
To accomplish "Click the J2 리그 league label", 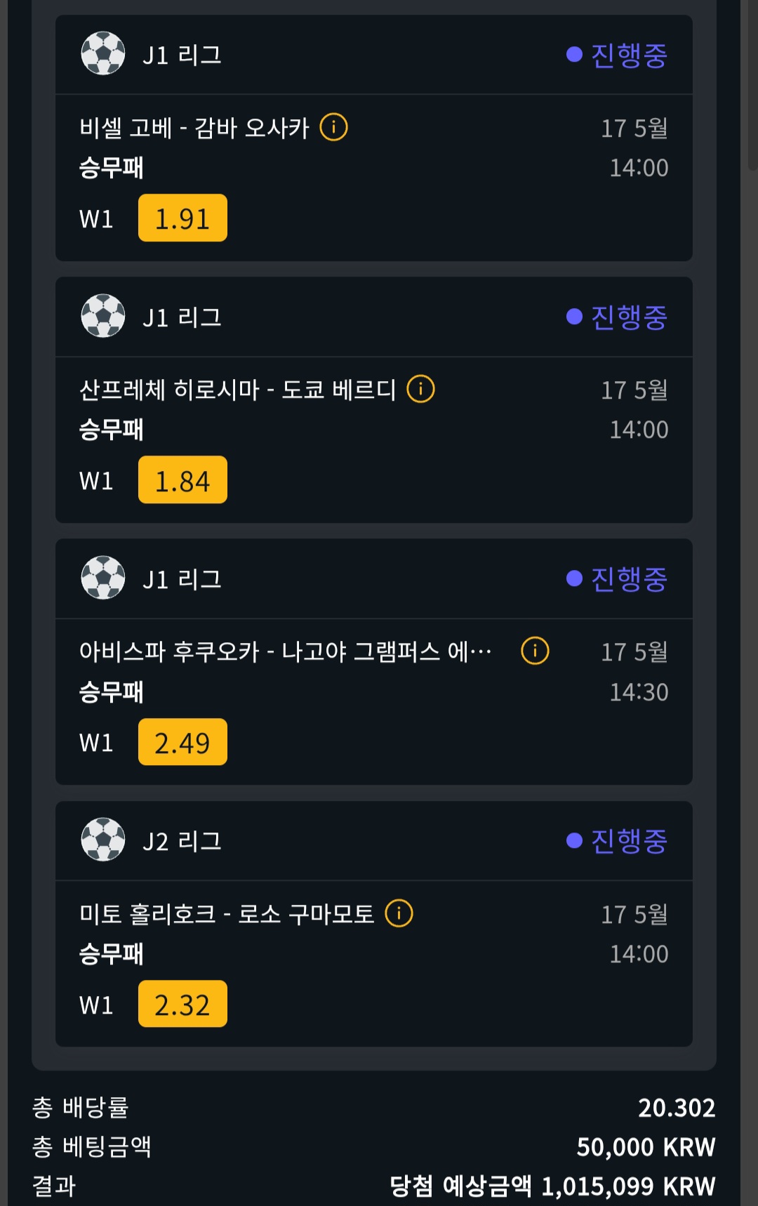I will (182, 841).
